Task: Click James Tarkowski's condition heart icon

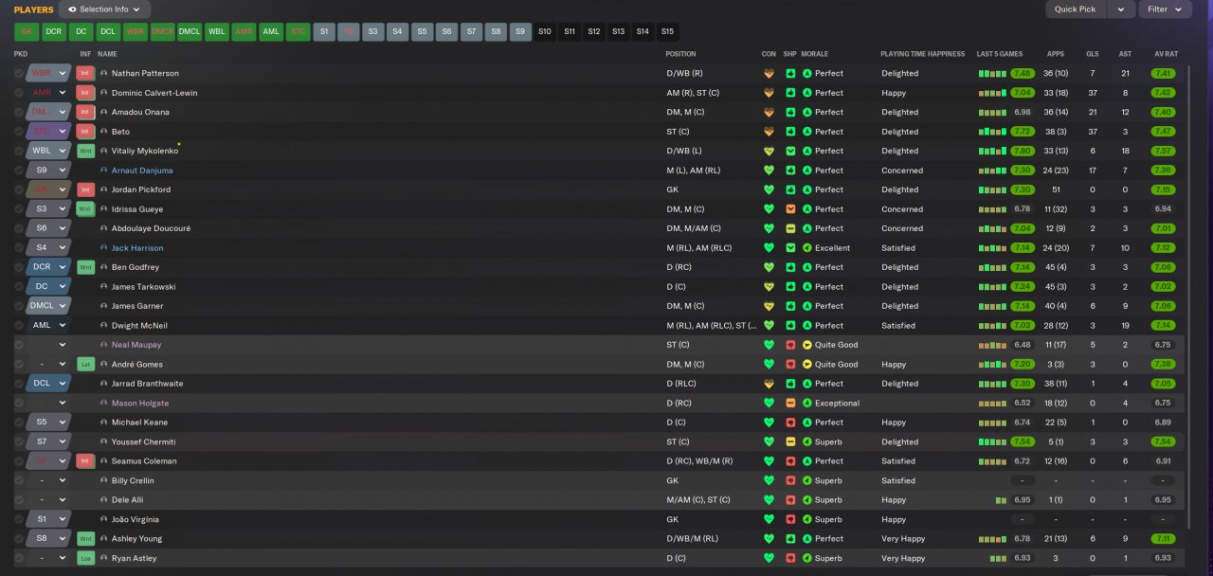Action: point(769,286)
